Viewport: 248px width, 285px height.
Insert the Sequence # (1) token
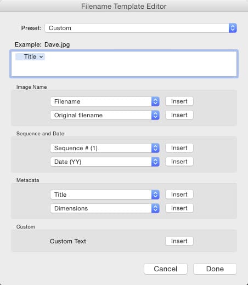179,148
